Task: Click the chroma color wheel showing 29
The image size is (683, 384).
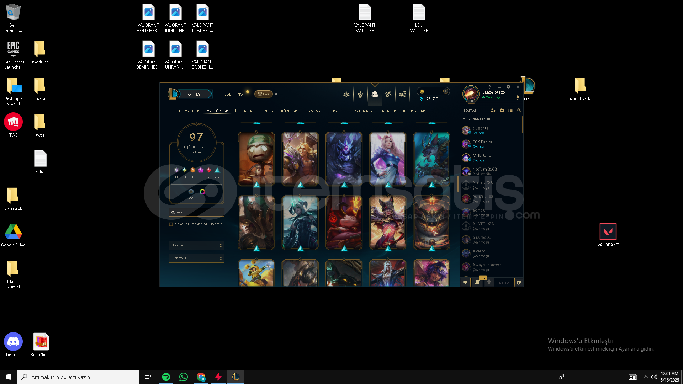Action: coord(202,192)
